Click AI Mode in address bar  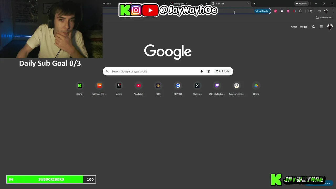pyautogui.click(x=262, y=11)
